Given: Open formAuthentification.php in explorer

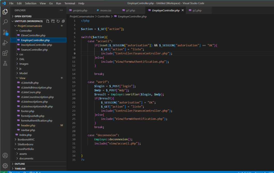Looking at the screenshot, I should [37, 120].
